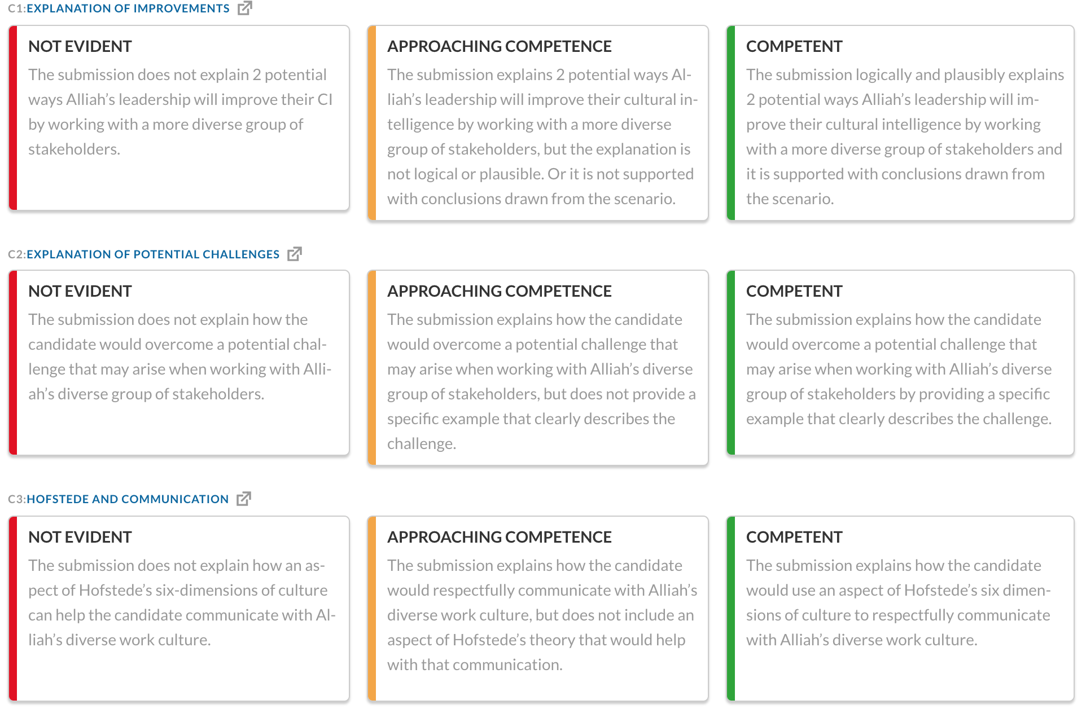The image size is (1086, 713).
Task: Click the red bar on C1 Not Evident card
Action: tap(13, 118)
